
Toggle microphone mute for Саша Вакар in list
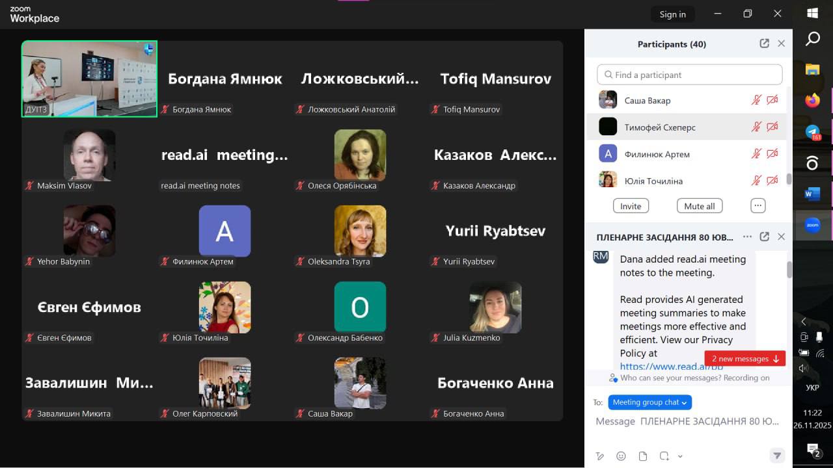click(756, 100)
